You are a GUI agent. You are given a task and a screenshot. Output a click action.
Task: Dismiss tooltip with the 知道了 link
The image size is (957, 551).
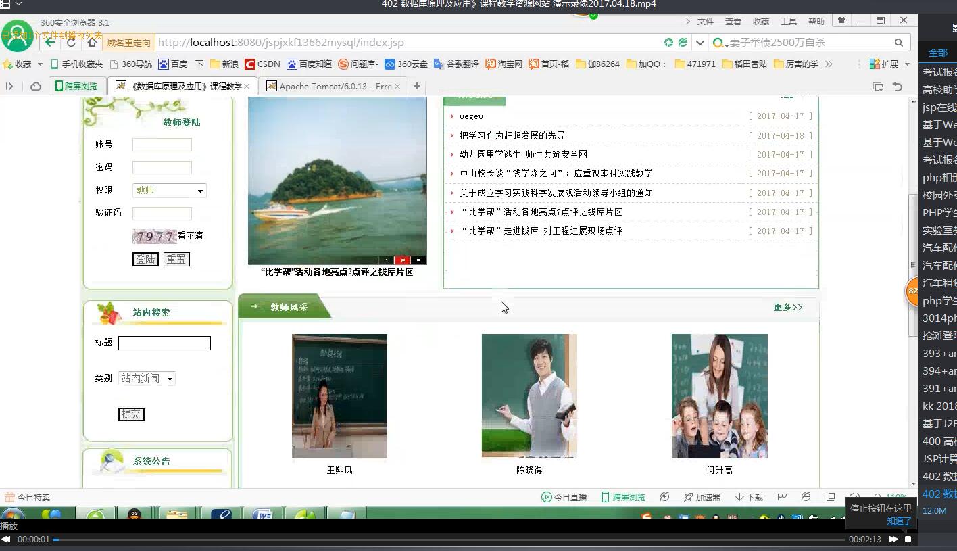[900, 521]
